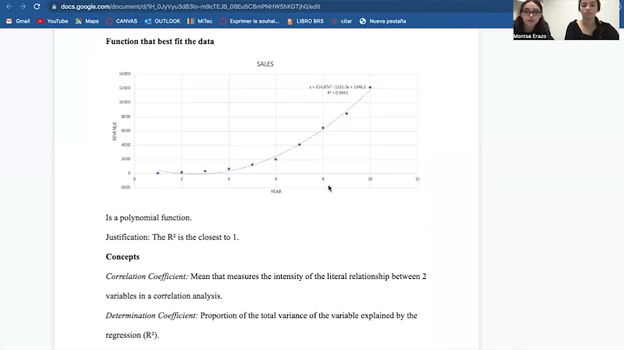The height and width of the screenshot is (350, 624).
Task: Click the SALES chart title
Action: pos(265,64)
